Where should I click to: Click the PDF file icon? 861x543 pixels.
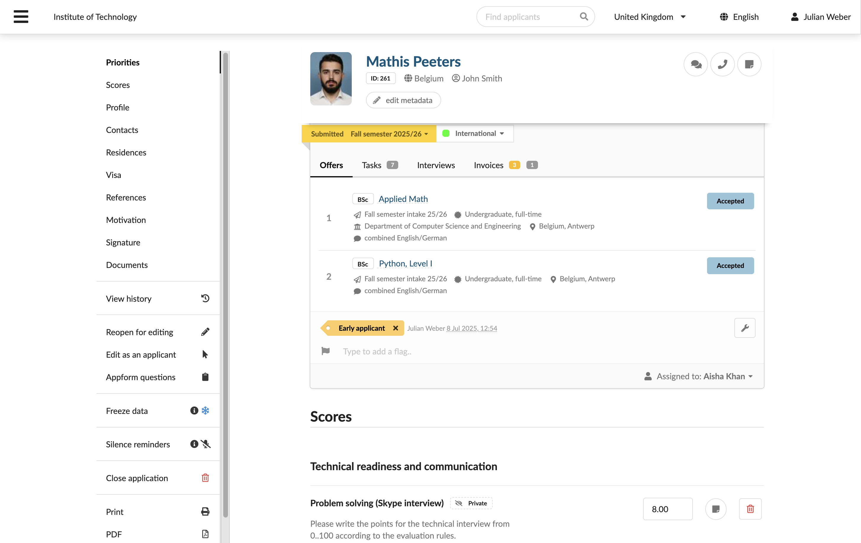[x=205, y=534]
